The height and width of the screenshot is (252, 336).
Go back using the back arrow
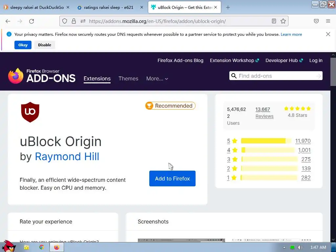coord(8,21)
